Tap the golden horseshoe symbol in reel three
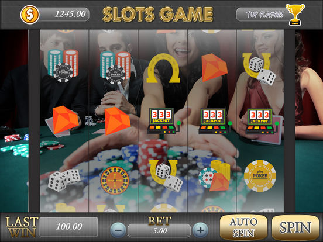This screenshot has height=242, width=323. 163,68
